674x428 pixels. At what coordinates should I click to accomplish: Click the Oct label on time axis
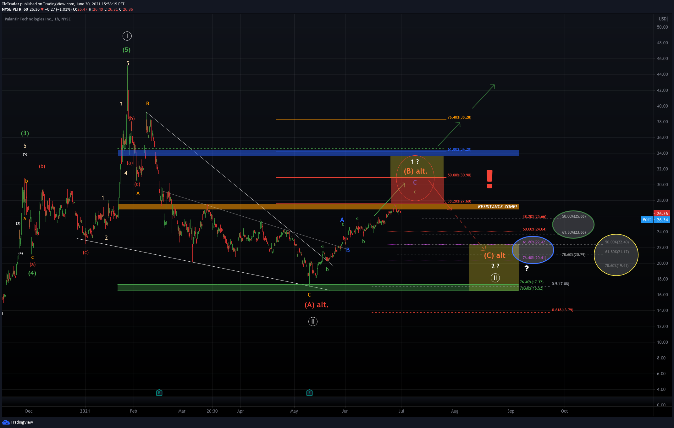pyautogui.click(x=564, y=411)
